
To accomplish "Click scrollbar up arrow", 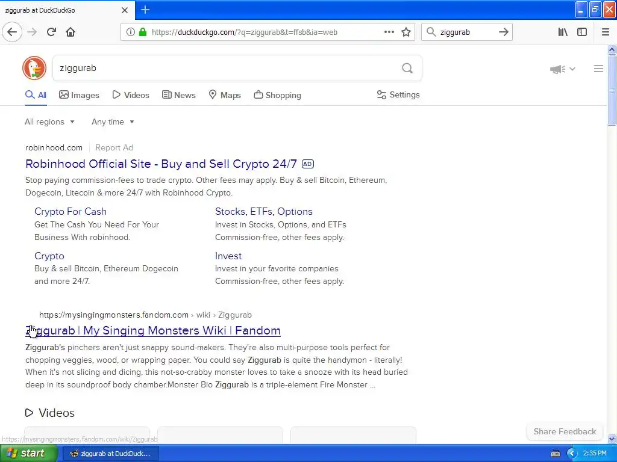I will tap(612, 49).
